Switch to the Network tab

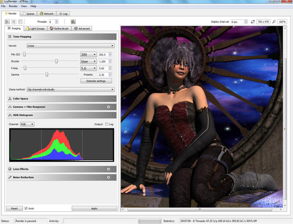(x=47, y=14)
